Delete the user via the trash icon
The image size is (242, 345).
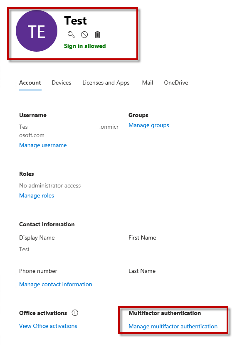(97, 35)
